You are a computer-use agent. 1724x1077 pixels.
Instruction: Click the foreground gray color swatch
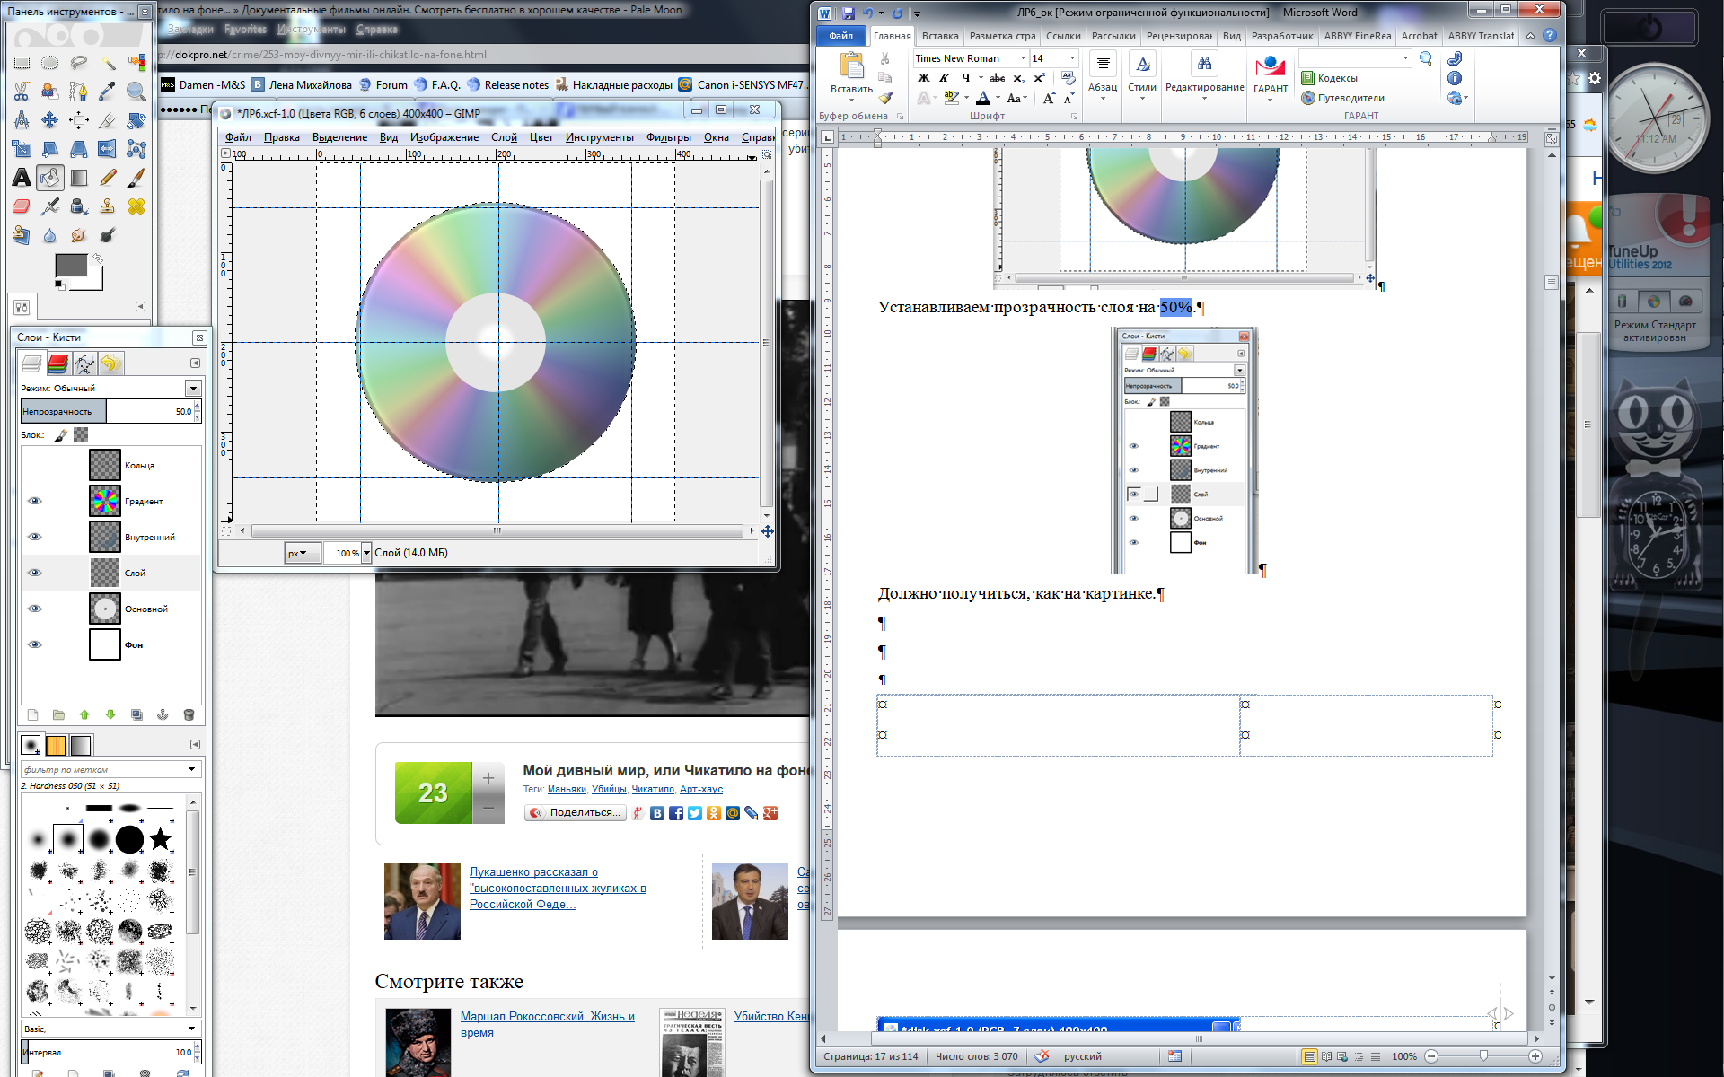click(71, 265)
